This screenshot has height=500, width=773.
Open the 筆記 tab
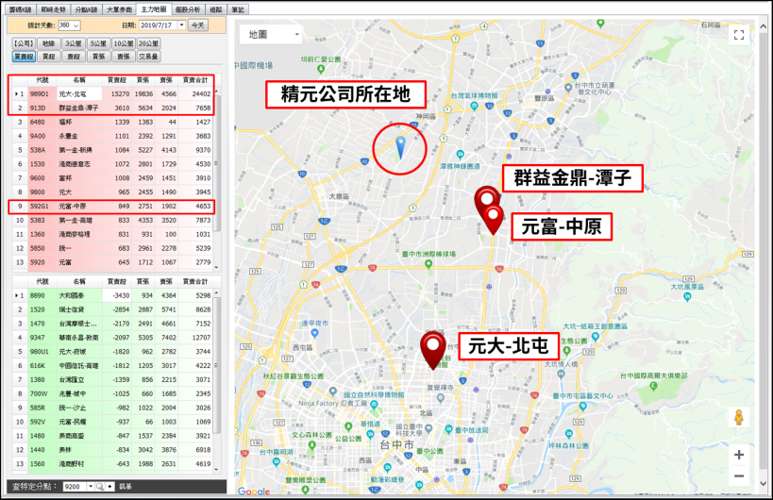click(x=238, y=9)
